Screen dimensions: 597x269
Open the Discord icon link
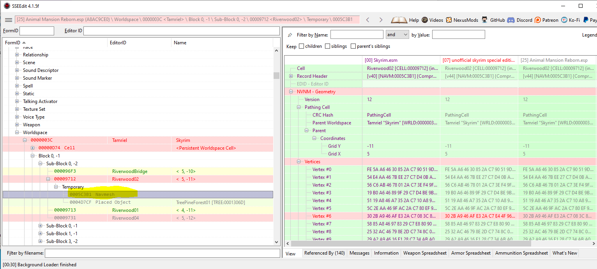pos(510,20)
